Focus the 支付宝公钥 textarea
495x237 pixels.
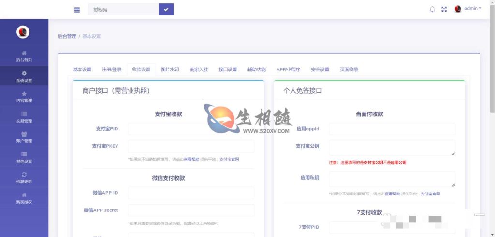click(x=392, y=148)
